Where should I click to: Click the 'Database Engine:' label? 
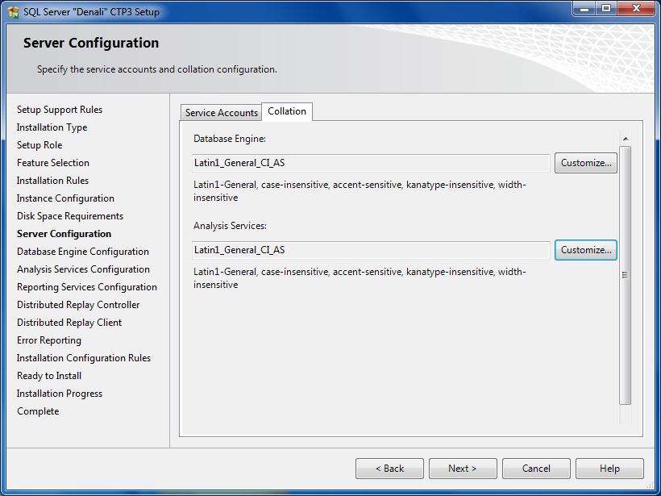pyautogui.click(x=230, y=139)
